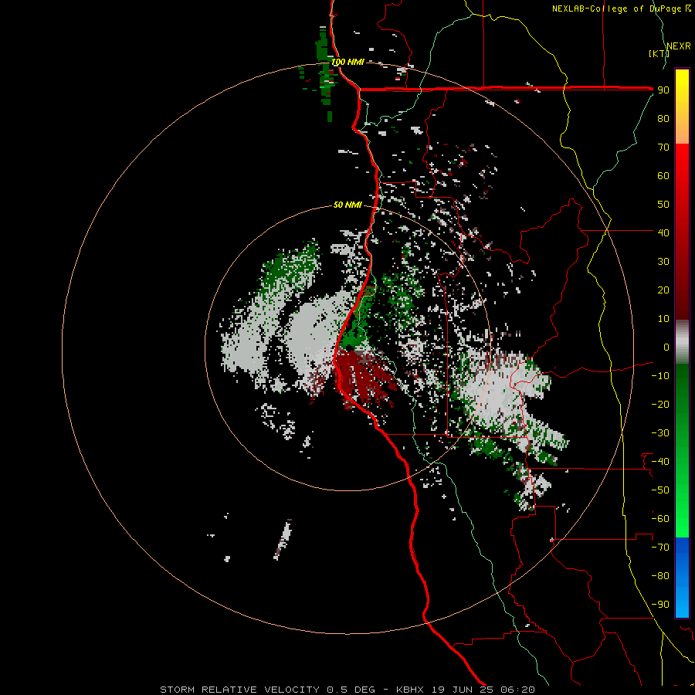Click the "0.5 DEG" elevation angle in the caption
The height and width of the screenshot is (695, 695).
tap(351, 690)
